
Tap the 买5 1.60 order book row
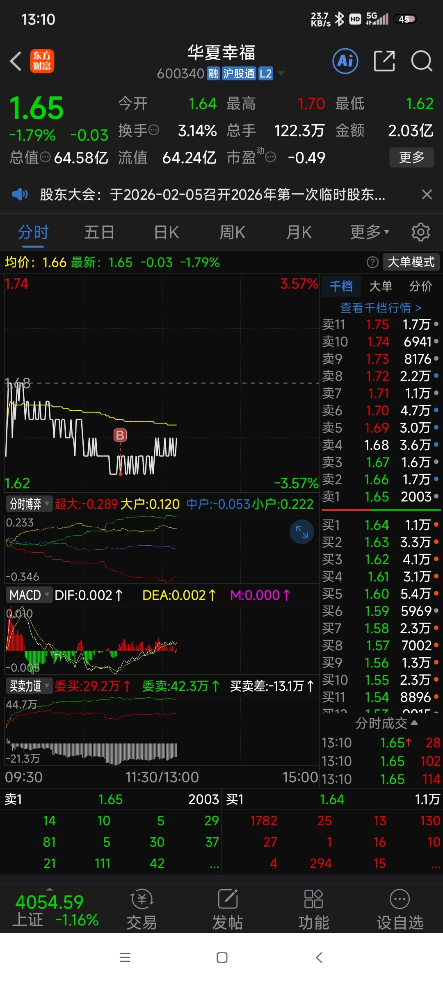tap(381, 594)
